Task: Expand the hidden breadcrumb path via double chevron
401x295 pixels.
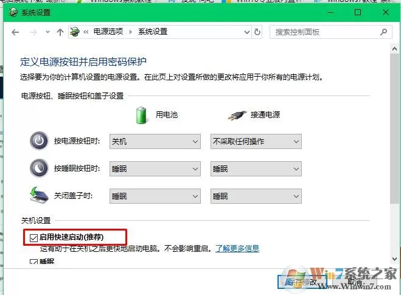Action: 86,32
